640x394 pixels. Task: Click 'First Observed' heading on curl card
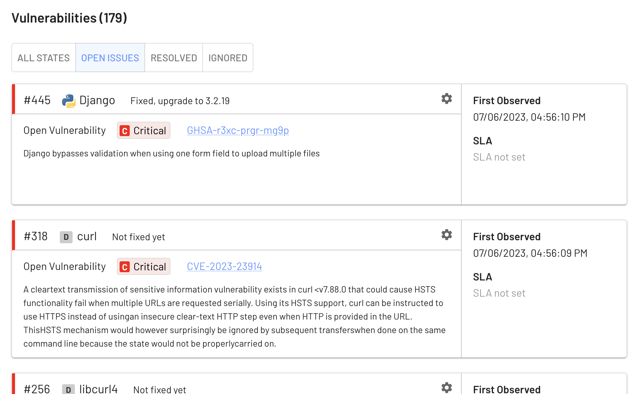pyautogui.click(x=507, y=237)
